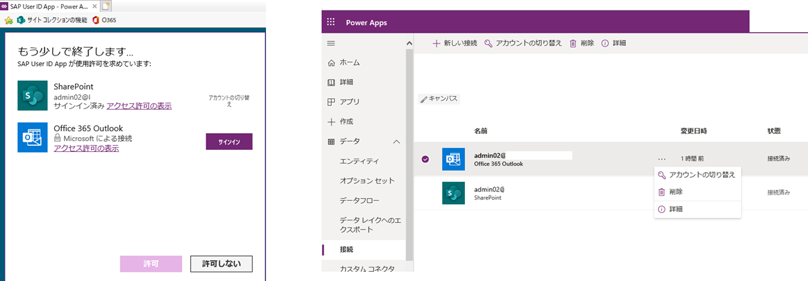The image size is (808, 281).
Task: Click the 許可しない button
Action: (x=221, y=264)
